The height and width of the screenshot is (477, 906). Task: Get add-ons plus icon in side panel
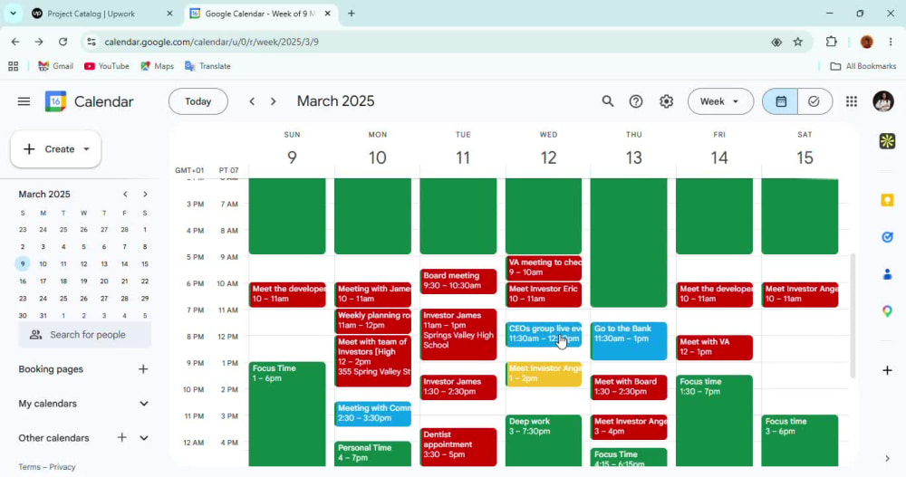coord(887,370)
